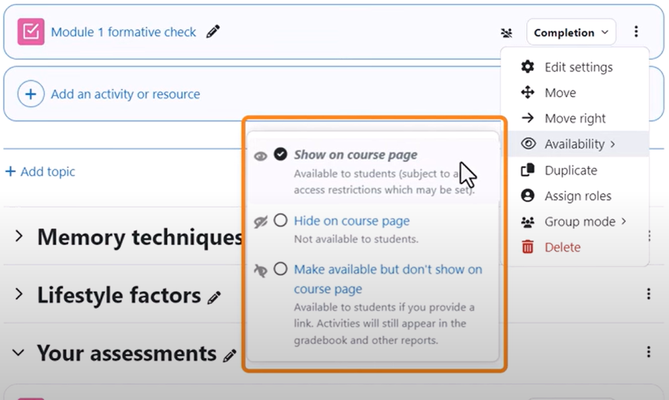Click the pencil icon next to Lifestyle factors

point(214,297)
